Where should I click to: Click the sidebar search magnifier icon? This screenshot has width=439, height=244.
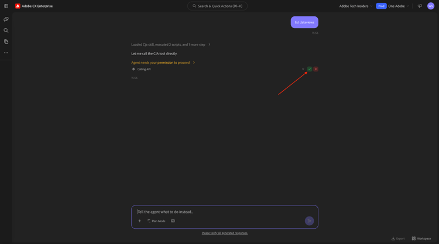point(6,30)
